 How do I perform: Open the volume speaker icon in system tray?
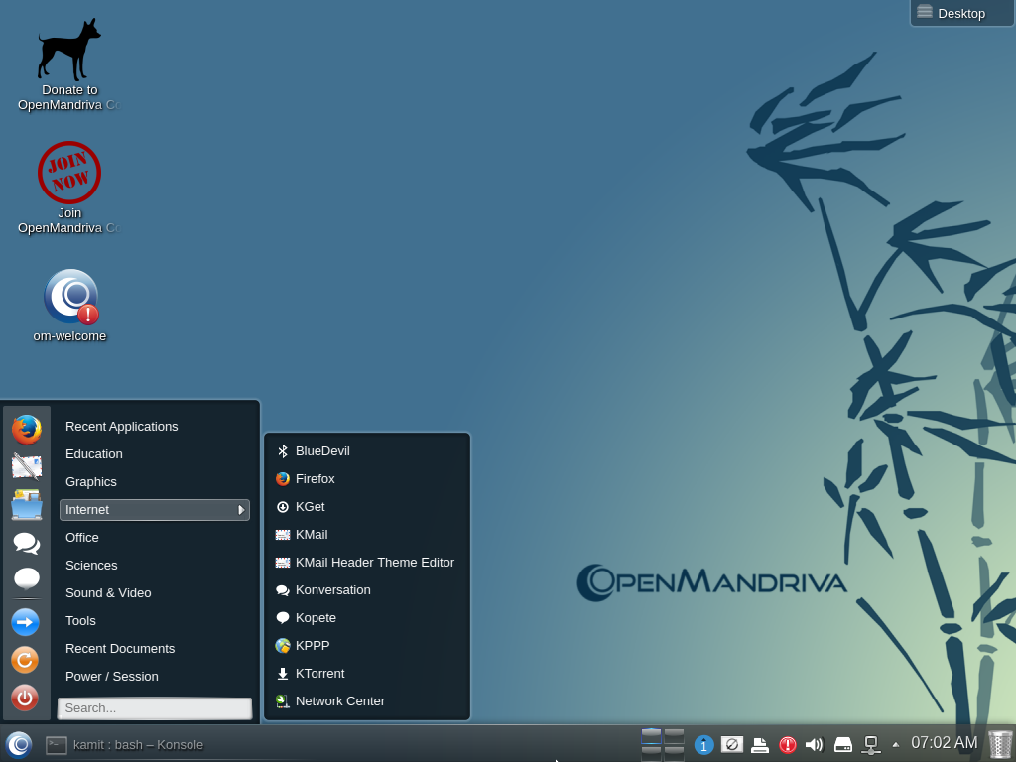[x=815, y=744]
